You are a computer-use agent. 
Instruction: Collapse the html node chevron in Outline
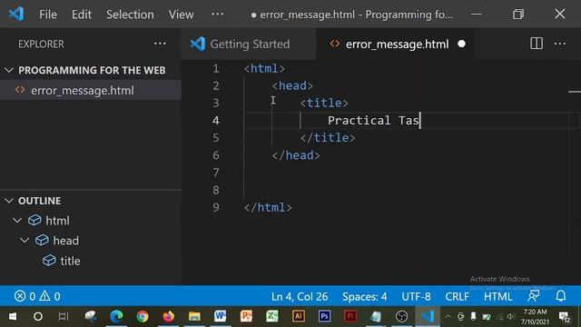[x=17, y=221]
